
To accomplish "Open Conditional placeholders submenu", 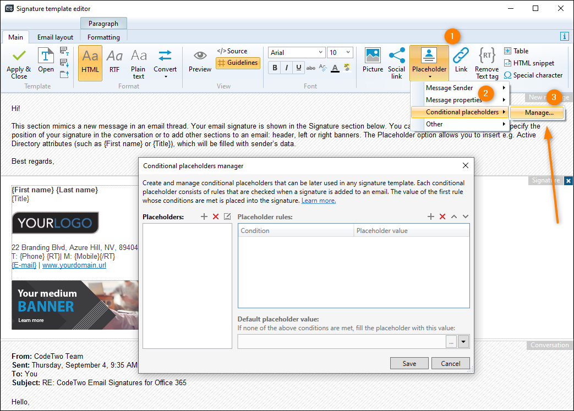I will click(460, 112).
